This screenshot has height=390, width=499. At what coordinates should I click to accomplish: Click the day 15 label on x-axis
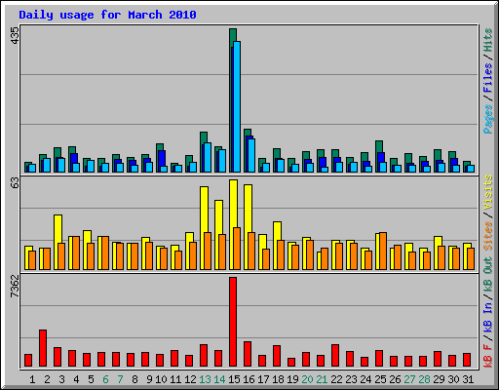coord(234,379)
